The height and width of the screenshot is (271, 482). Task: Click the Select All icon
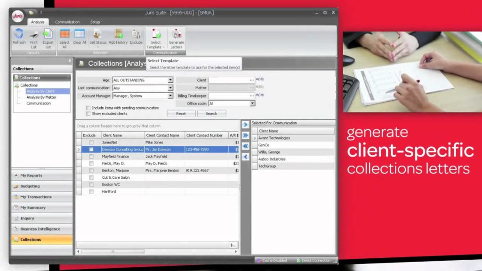(x=64, y=34)
